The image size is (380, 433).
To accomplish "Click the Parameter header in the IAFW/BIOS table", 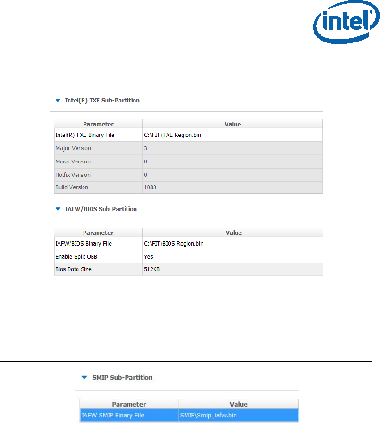I will point(98,233).
